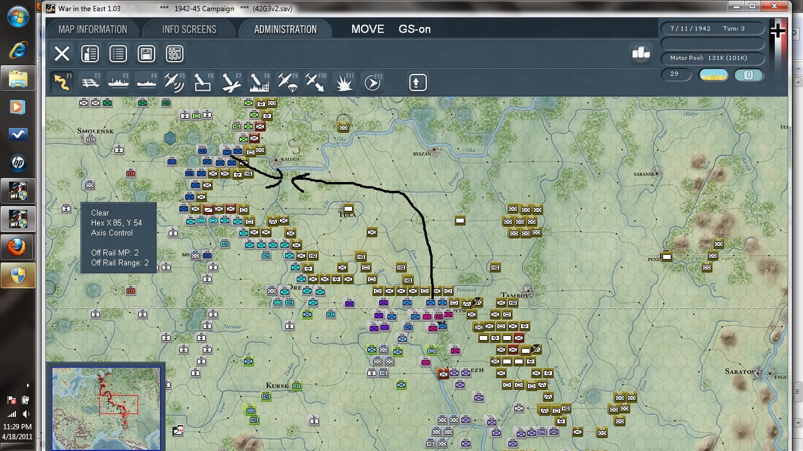This screenshot has width=803, height=451.
Task: Click the white X icon under Map Information
Action: [62, 54]
